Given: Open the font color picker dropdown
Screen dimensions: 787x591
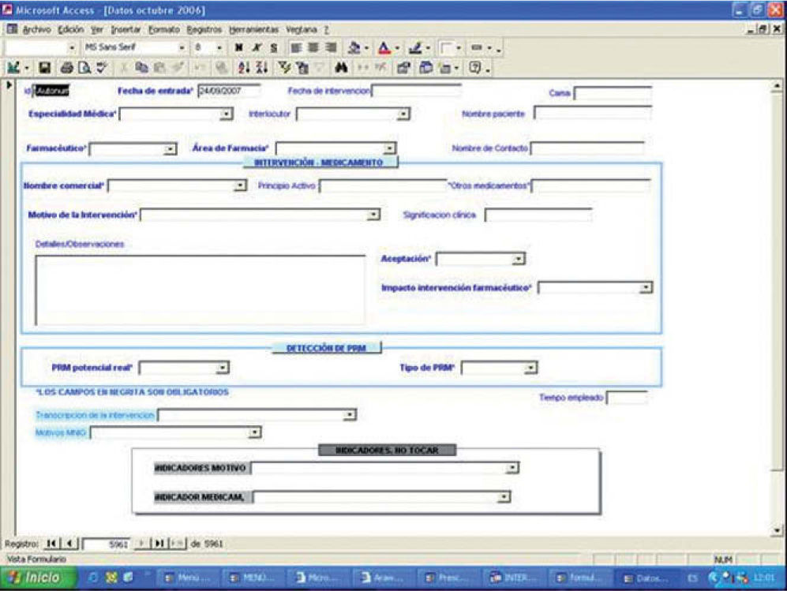Looking at the screenshot, I should [x=397, y=48].
